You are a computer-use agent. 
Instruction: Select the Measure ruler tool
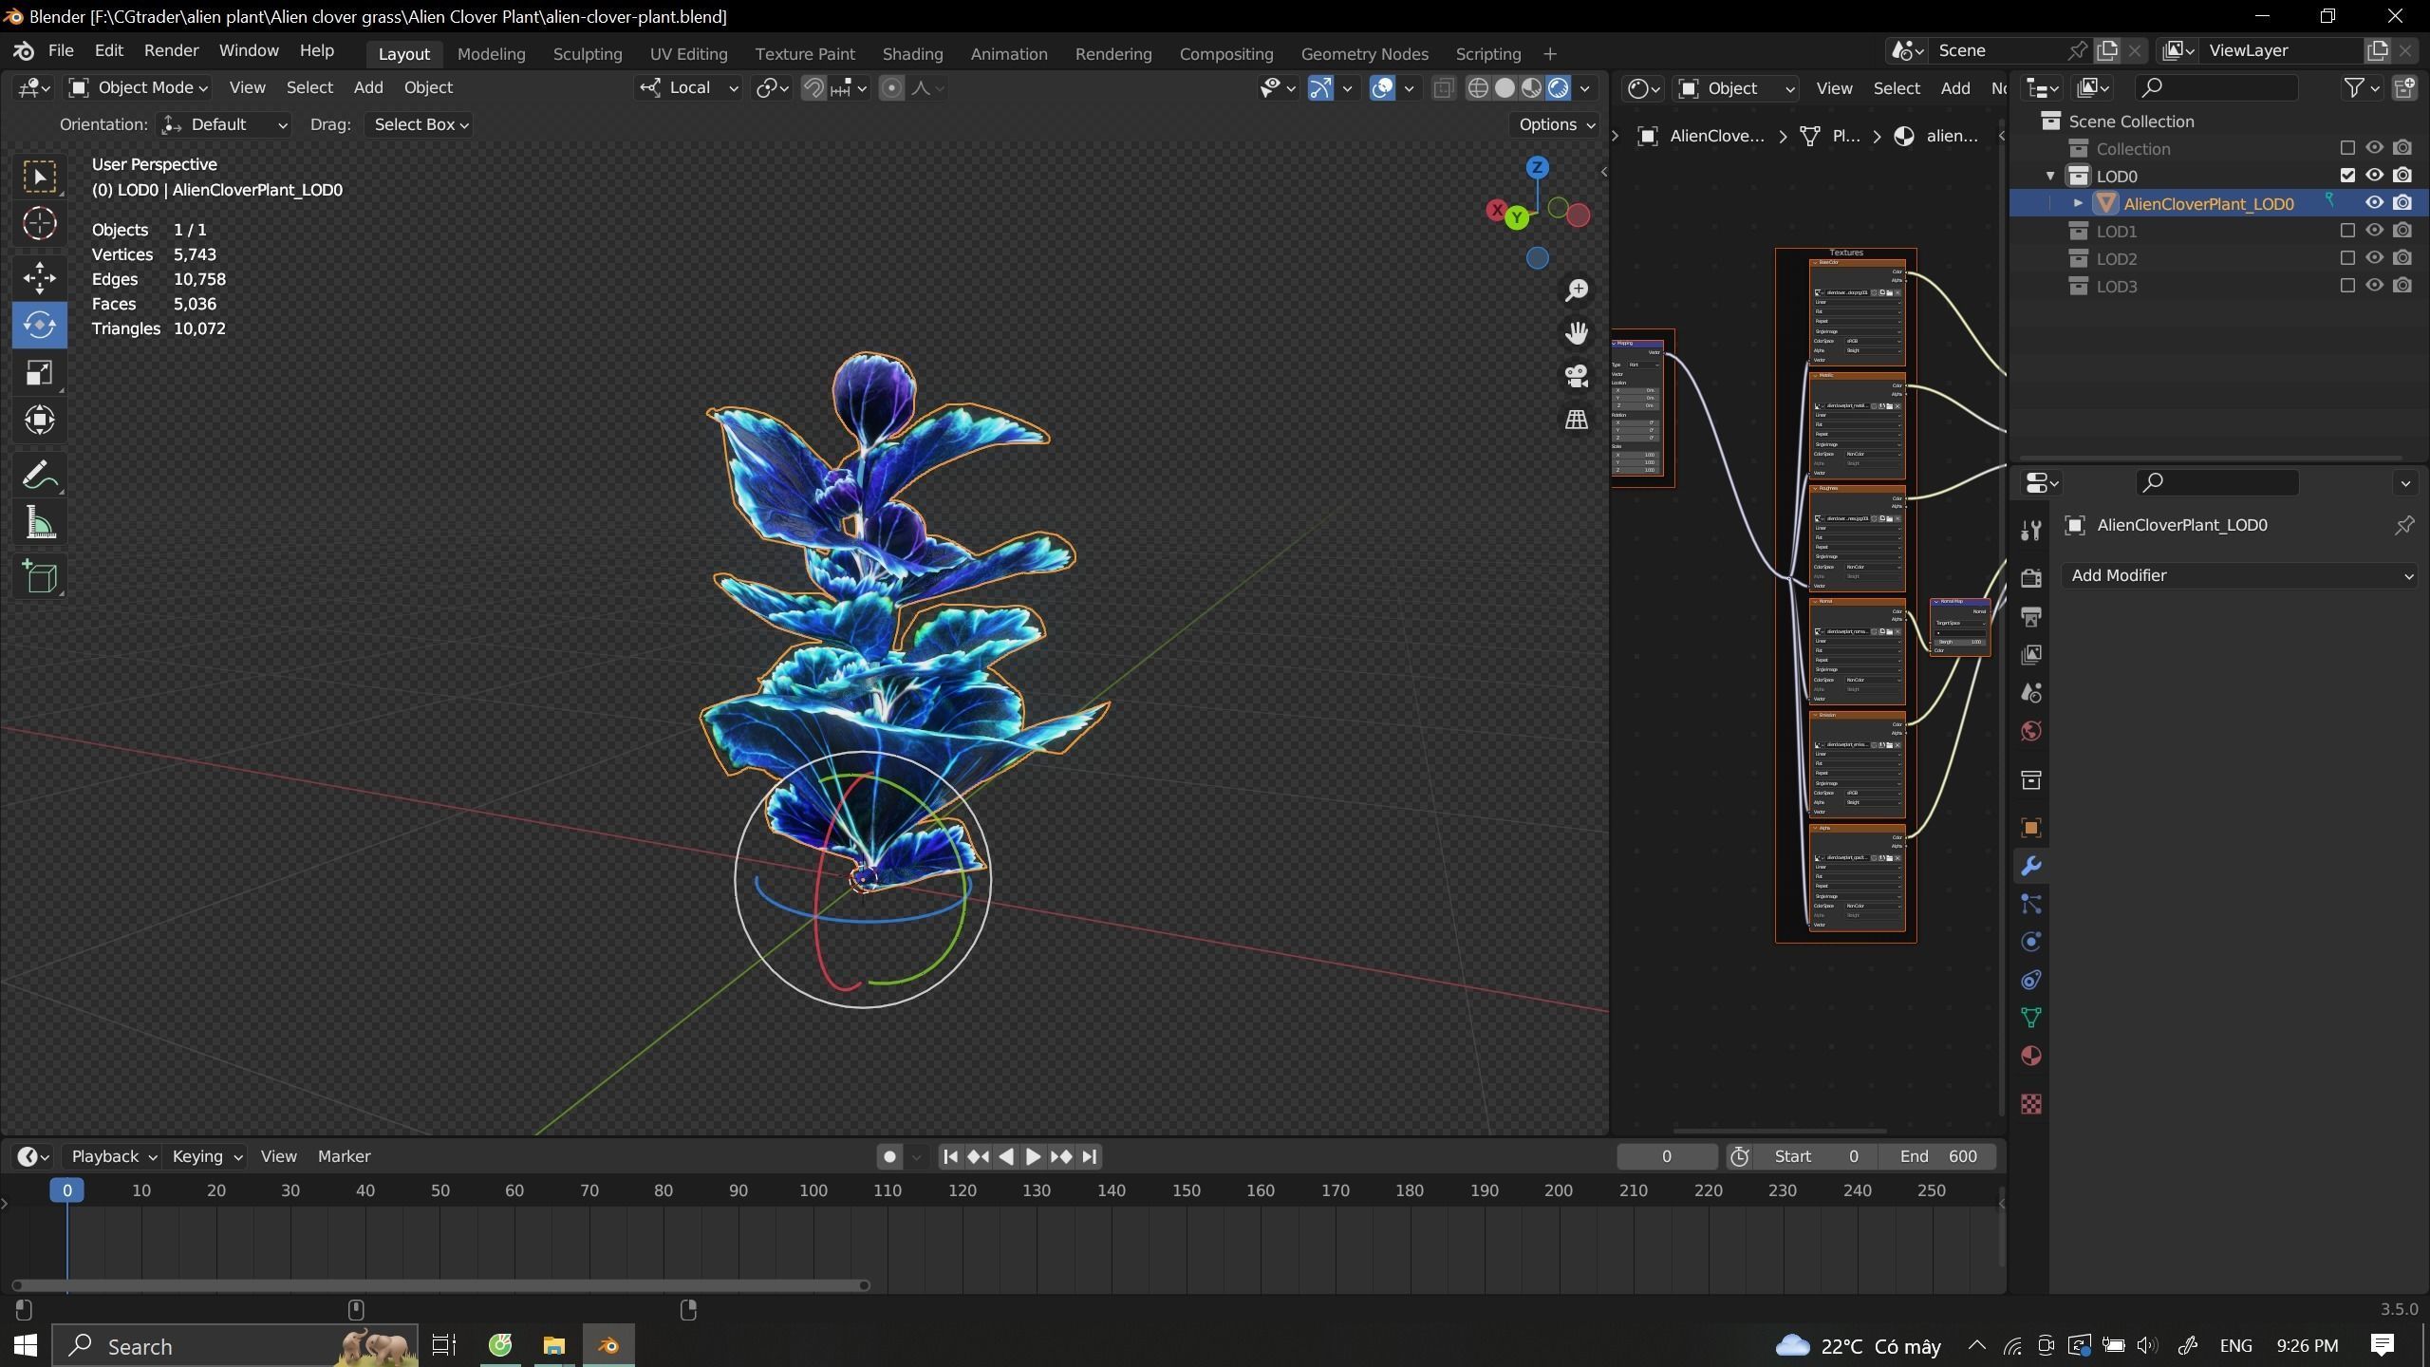(39, 523)
